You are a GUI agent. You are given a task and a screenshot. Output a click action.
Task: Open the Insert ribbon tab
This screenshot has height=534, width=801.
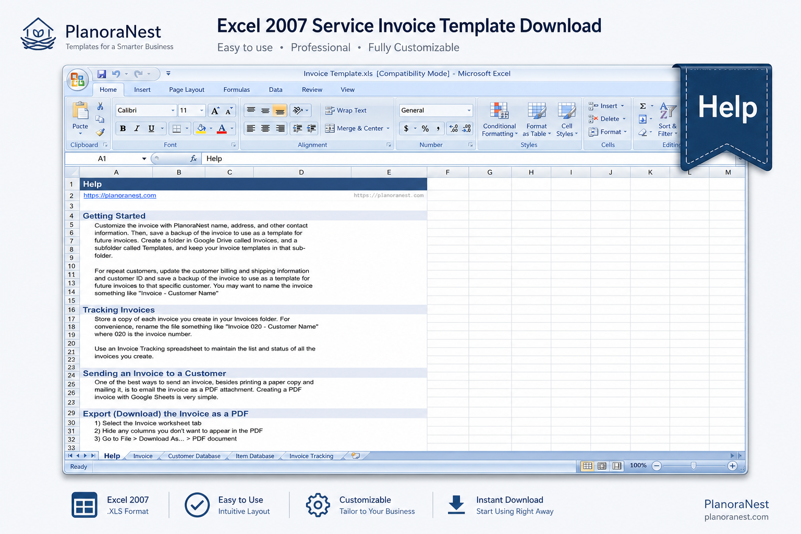[142, 90]
